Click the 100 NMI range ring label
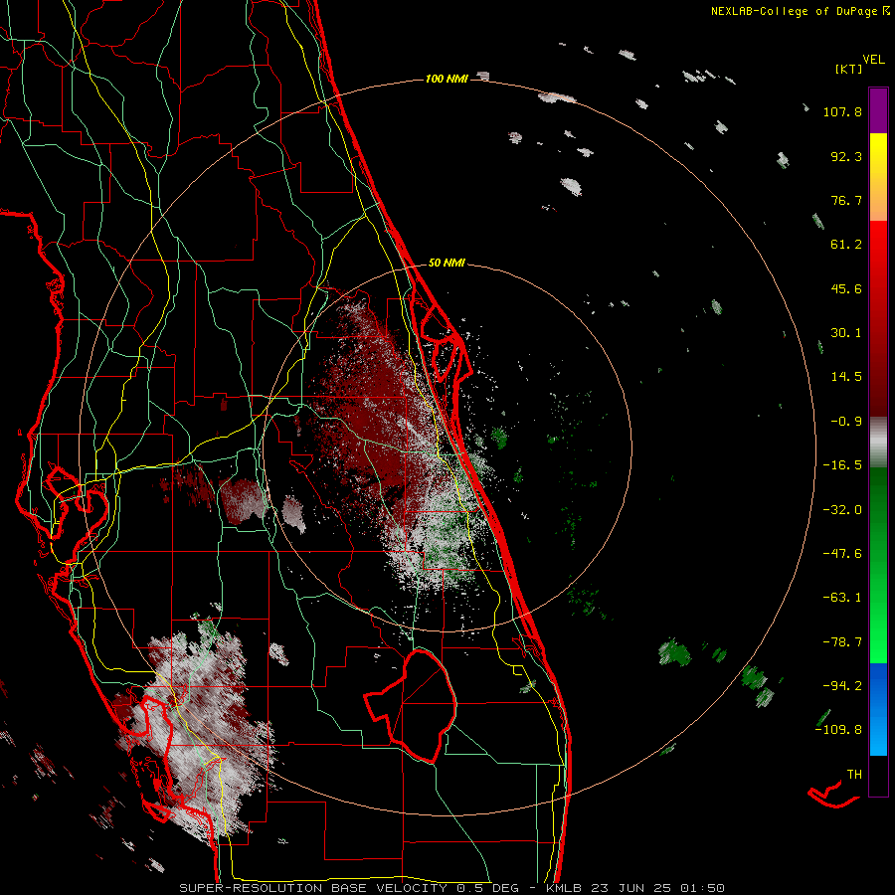The height and width of the screenshot is (895, 895). 447,79
